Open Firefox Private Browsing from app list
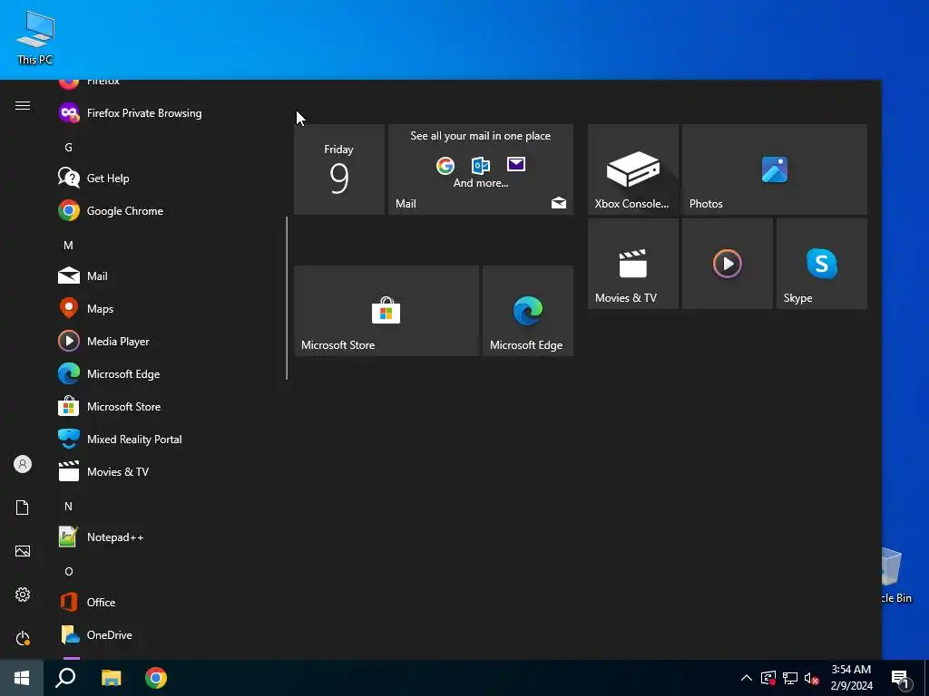 coord(166,113)
